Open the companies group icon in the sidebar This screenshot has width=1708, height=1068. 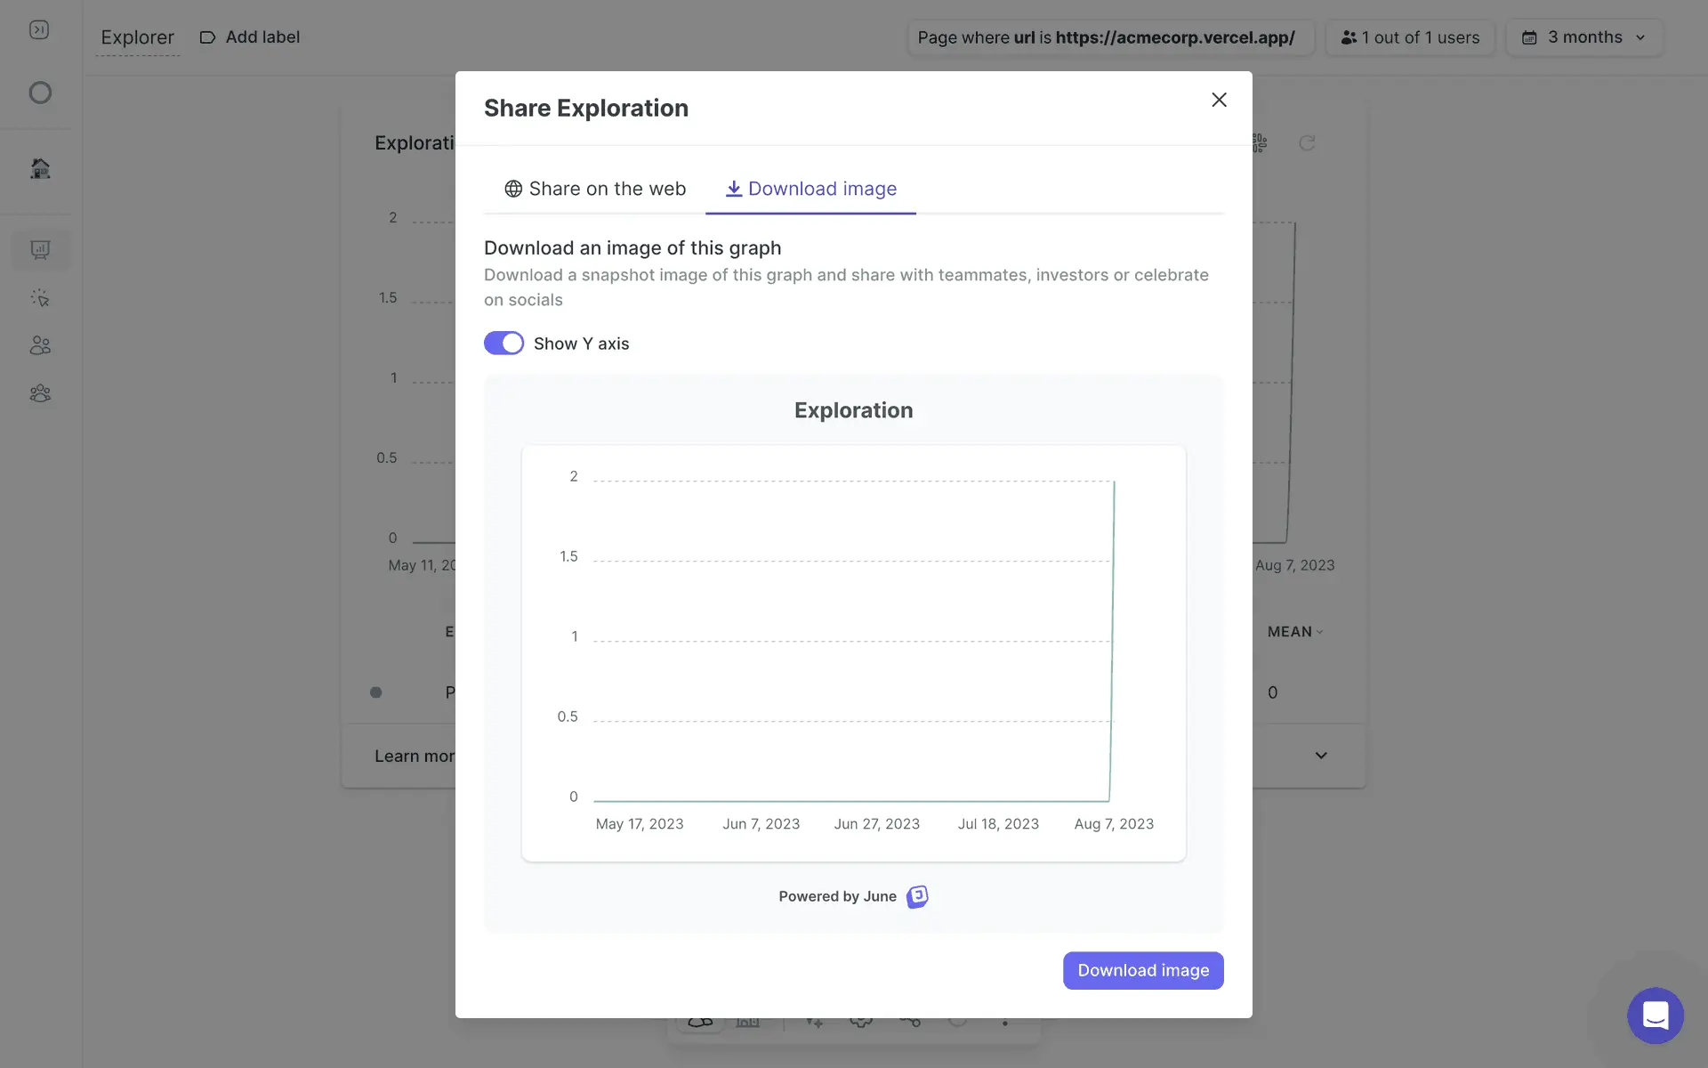click(x=40, y=393)
